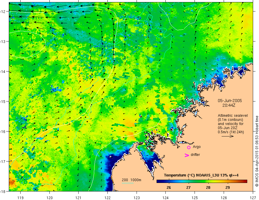Click the (0.1m contours) caption line
This screenshot has height=200, width=259.
pyautogui.click(x=230, y=120)
